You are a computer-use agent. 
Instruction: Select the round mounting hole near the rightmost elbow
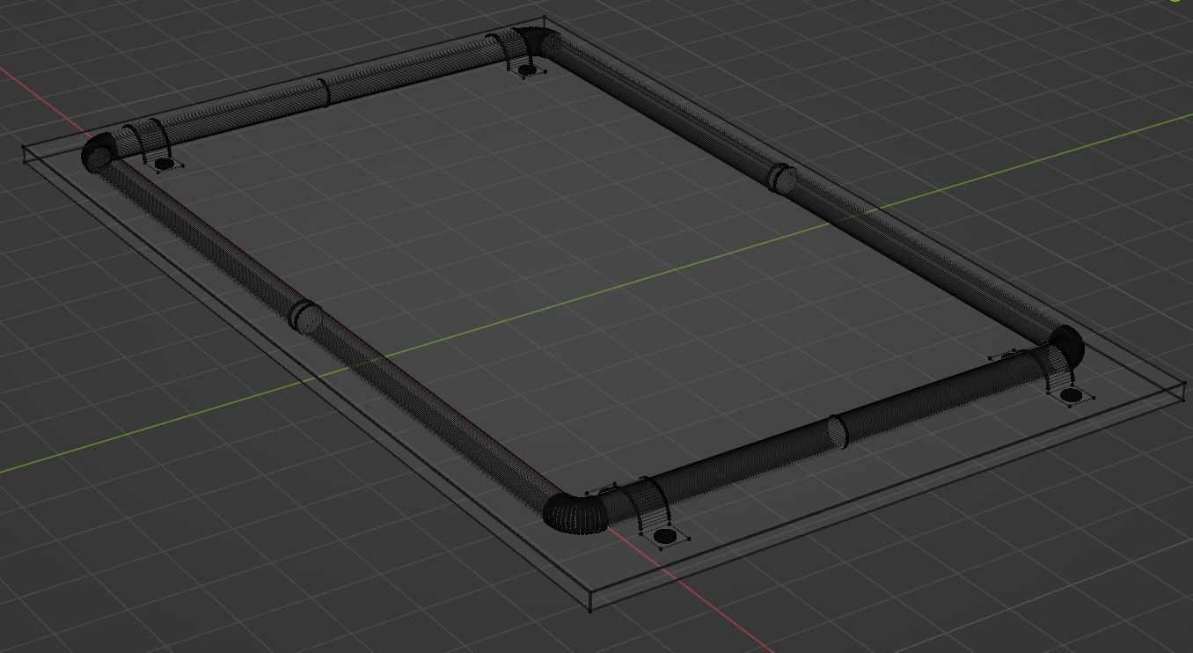point(1071,396)
